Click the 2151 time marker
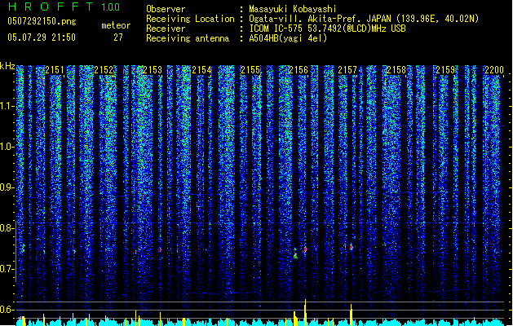This screenshot has height=326, width=513. pyautogui.click(x=55, y=70)
